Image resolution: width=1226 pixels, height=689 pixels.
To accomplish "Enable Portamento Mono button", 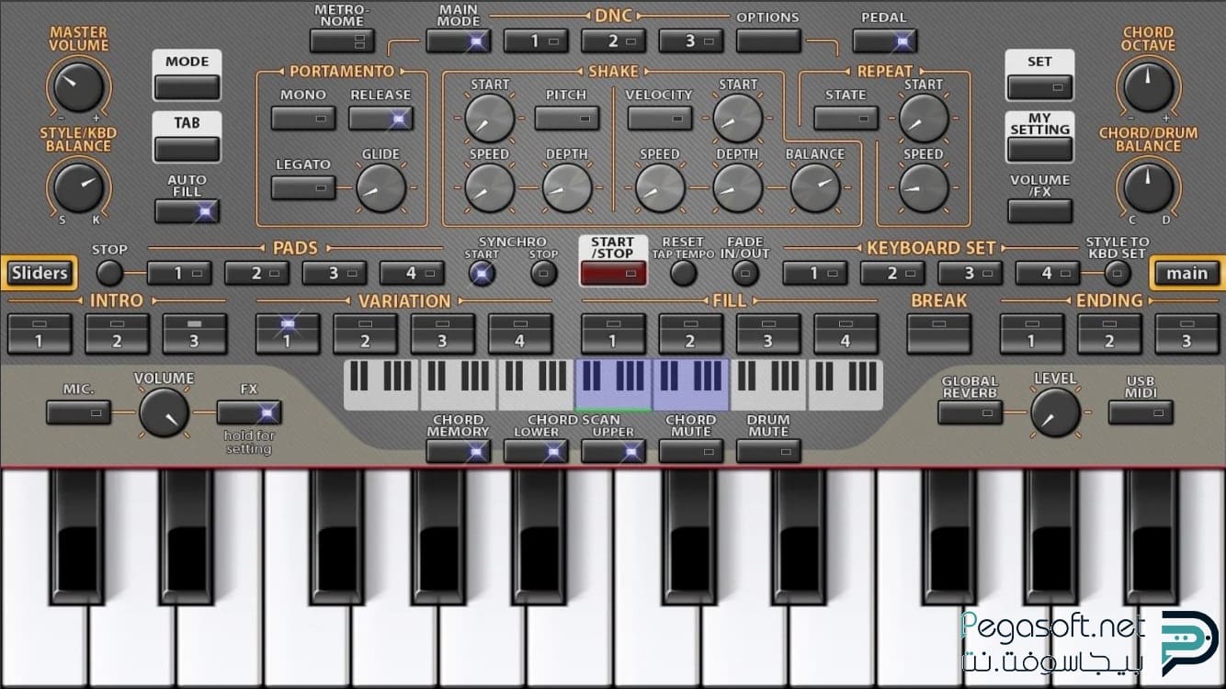I will tap(303, 118).
